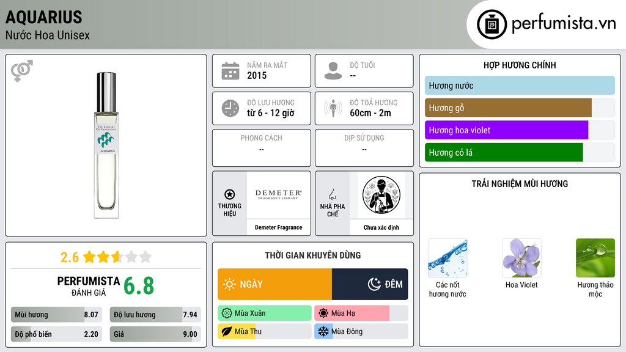This screenshot has width=626, height=352.
Task: Click the AQUARIUS title heading
Action: click(x=44, y=17)
